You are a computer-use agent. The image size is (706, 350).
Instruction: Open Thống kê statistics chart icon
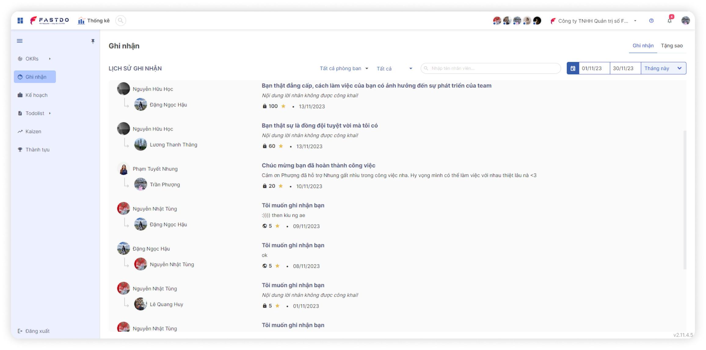click(81, 21)
